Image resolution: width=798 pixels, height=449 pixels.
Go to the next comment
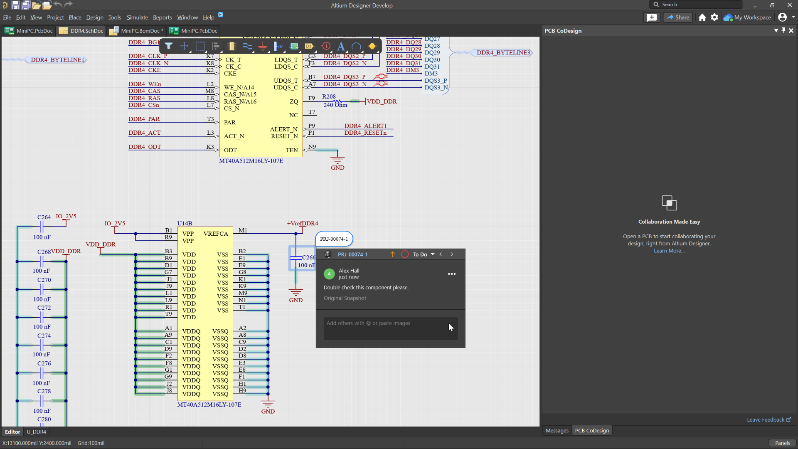pos(452,254)
